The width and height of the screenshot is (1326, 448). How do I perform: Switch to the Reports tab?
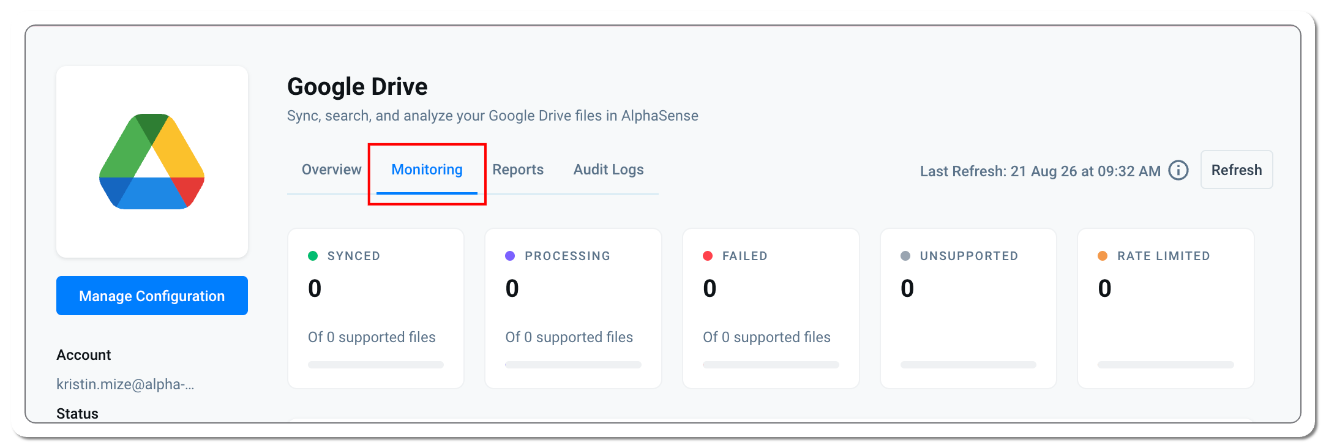tap(518, 170)
